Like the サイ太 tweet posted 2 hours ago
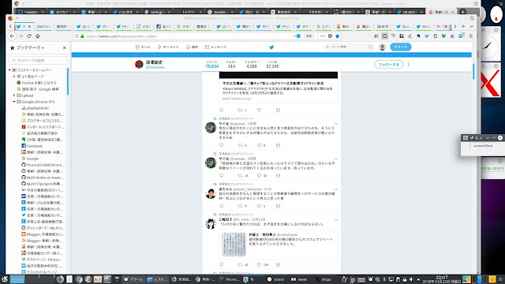This screenshot has height=284, width=505. (x=259, y=175)
